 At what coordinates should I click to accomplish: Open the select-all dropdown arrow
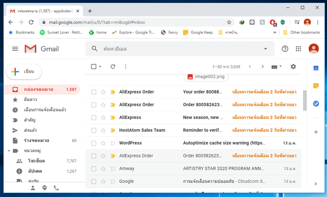click(x=100, y=67)
